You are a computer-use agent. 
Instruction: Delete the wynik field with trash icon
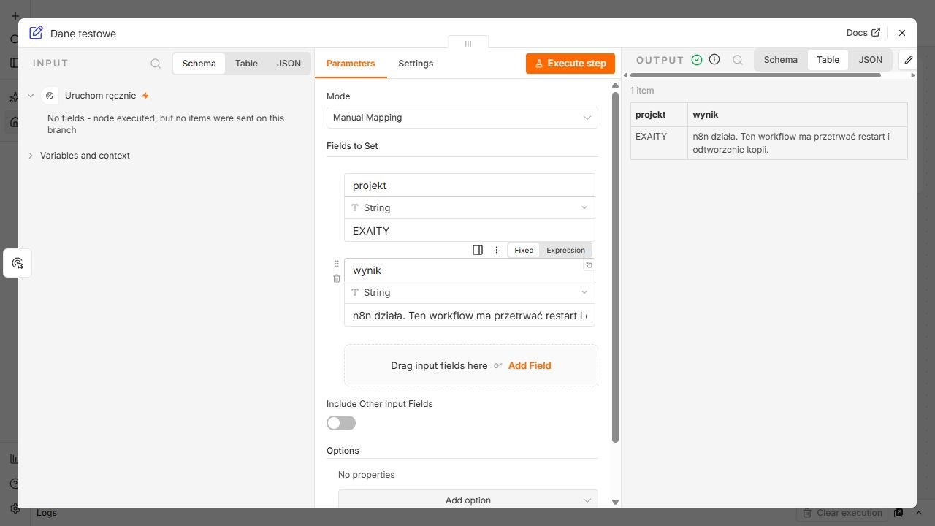[337, 278]
